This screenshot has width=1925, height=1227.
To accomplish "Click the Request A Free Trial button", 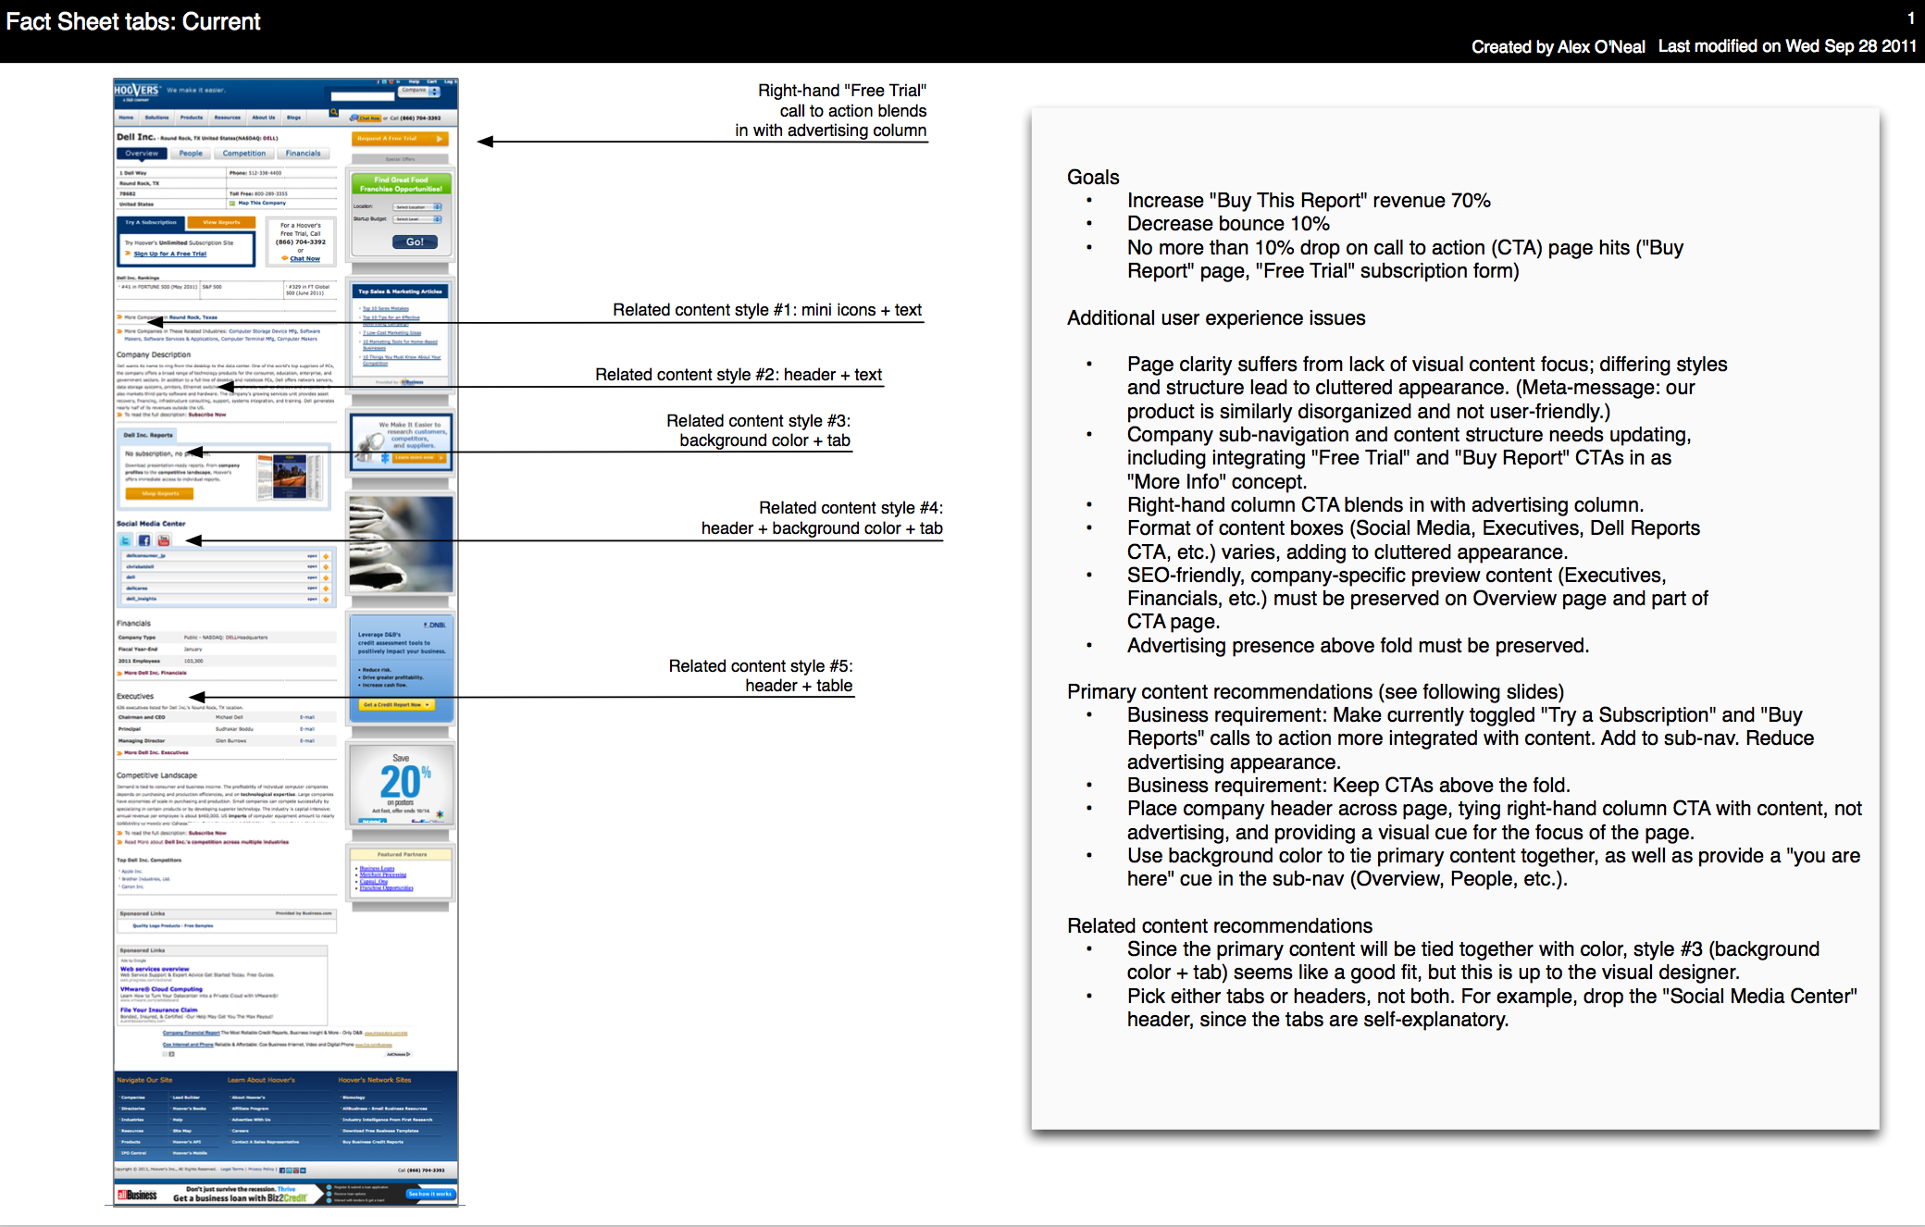I will [x=400, y=139].
